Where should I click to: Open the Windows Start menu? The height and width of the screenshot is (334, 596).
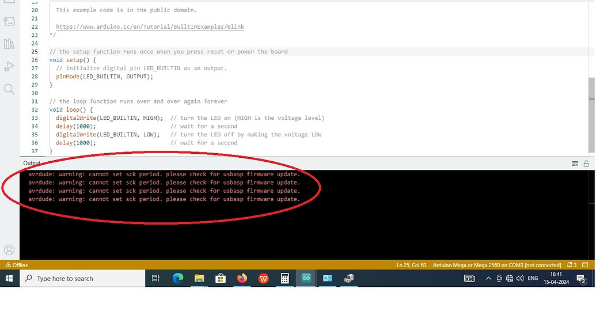9,278
